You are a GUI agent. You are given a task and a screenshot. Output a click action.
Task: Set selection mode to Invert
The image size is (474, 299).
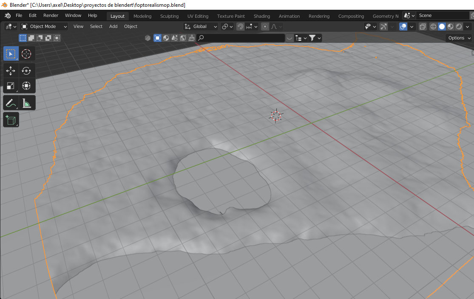click(x=48, y=38)
